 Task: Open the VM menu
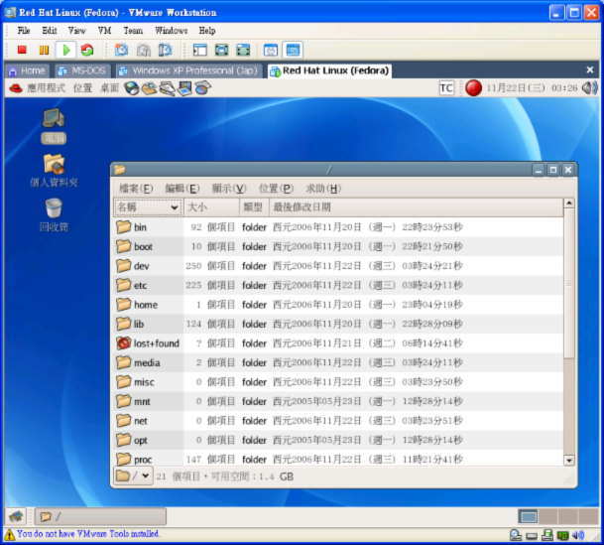point(104,31)
